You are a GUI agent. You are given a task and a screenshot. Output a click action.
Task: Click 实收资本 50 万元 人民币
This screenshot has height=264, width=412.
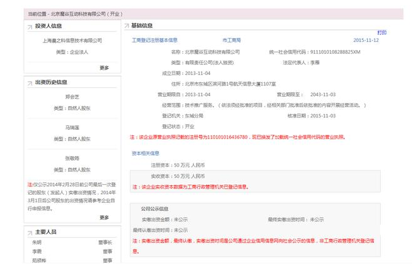(x=189, y=176)
